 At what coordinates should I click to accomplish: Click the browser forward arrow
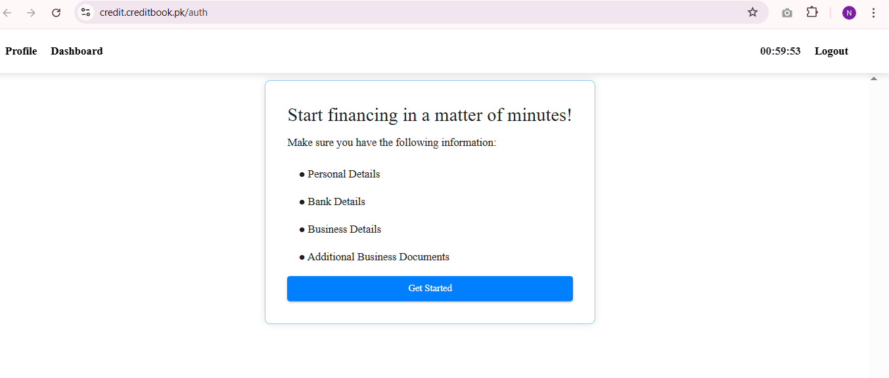[31, 12]
